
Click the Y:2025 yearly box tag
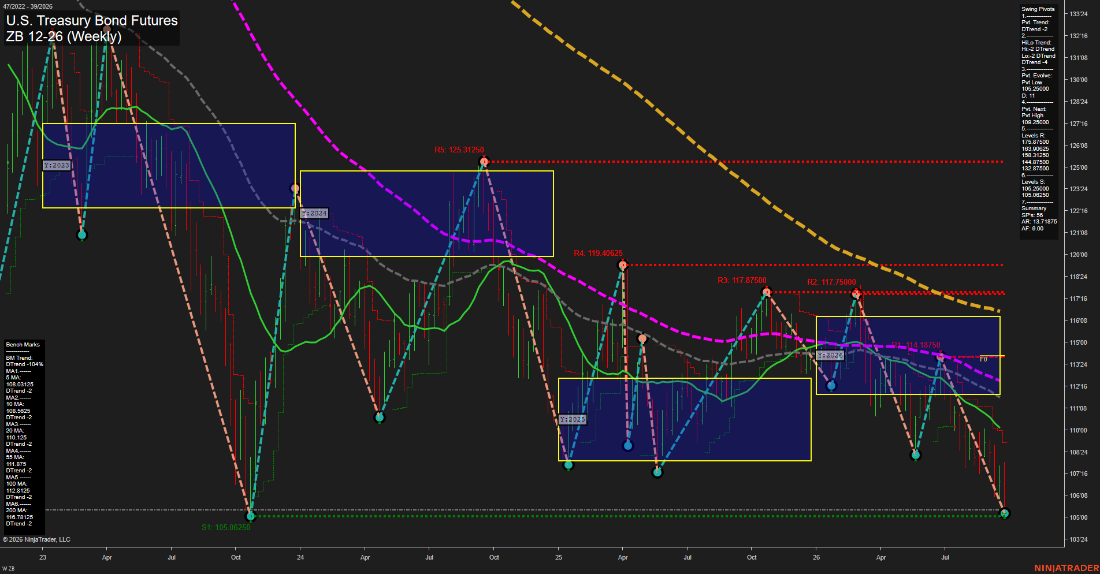573,419
